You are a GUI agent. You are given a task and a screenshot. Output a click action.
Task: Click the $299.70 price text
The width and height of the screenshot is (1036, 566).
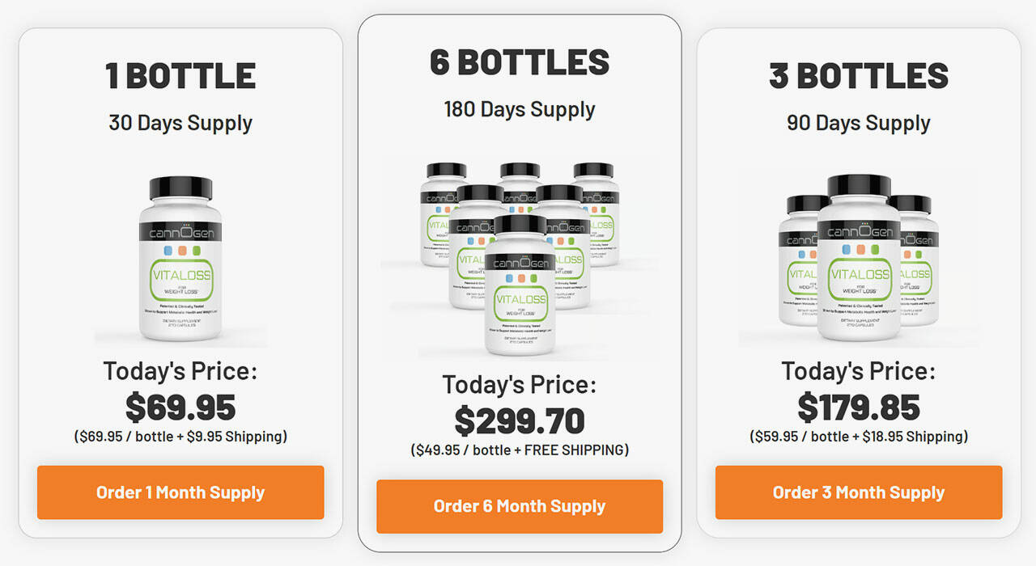pos(520,420)
